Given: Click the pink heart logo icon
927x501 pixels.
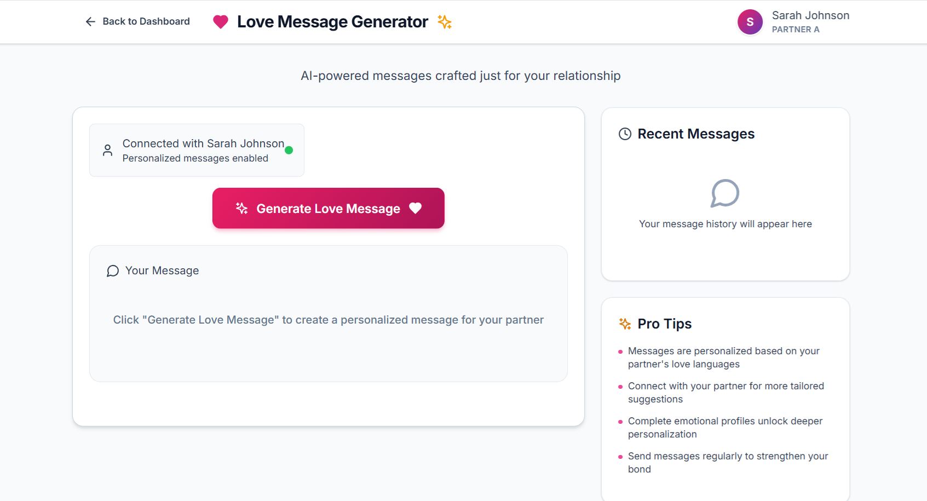Looking at the screenshot, I should [x=221, y=22].
